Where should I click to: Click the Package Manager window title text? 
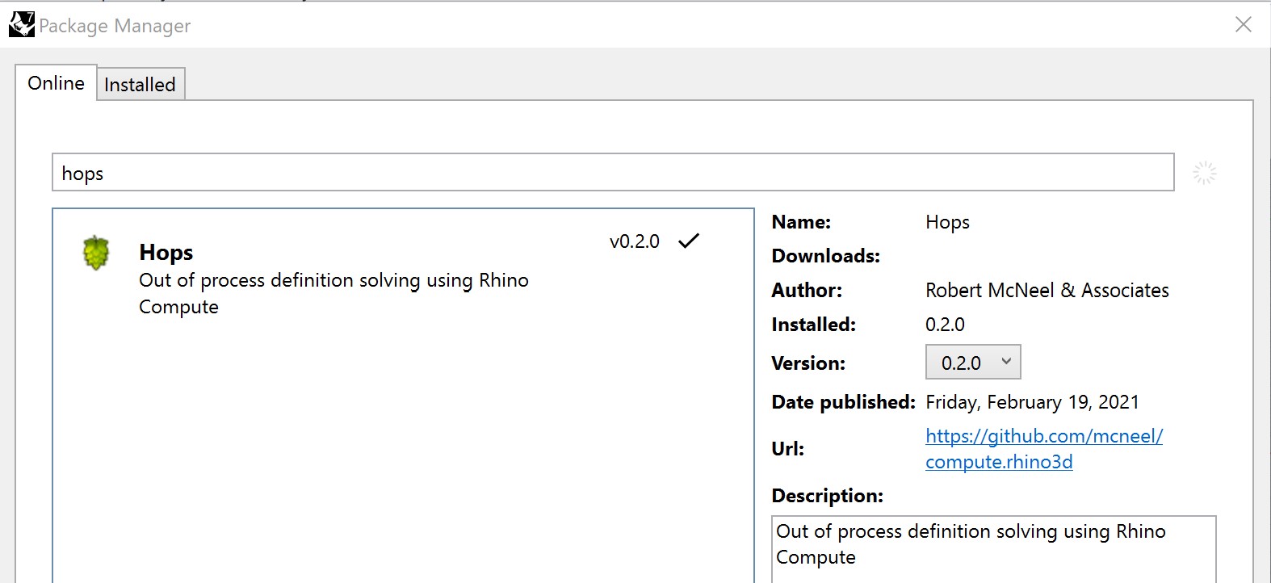pyautogui.click(x=115, y=26)
